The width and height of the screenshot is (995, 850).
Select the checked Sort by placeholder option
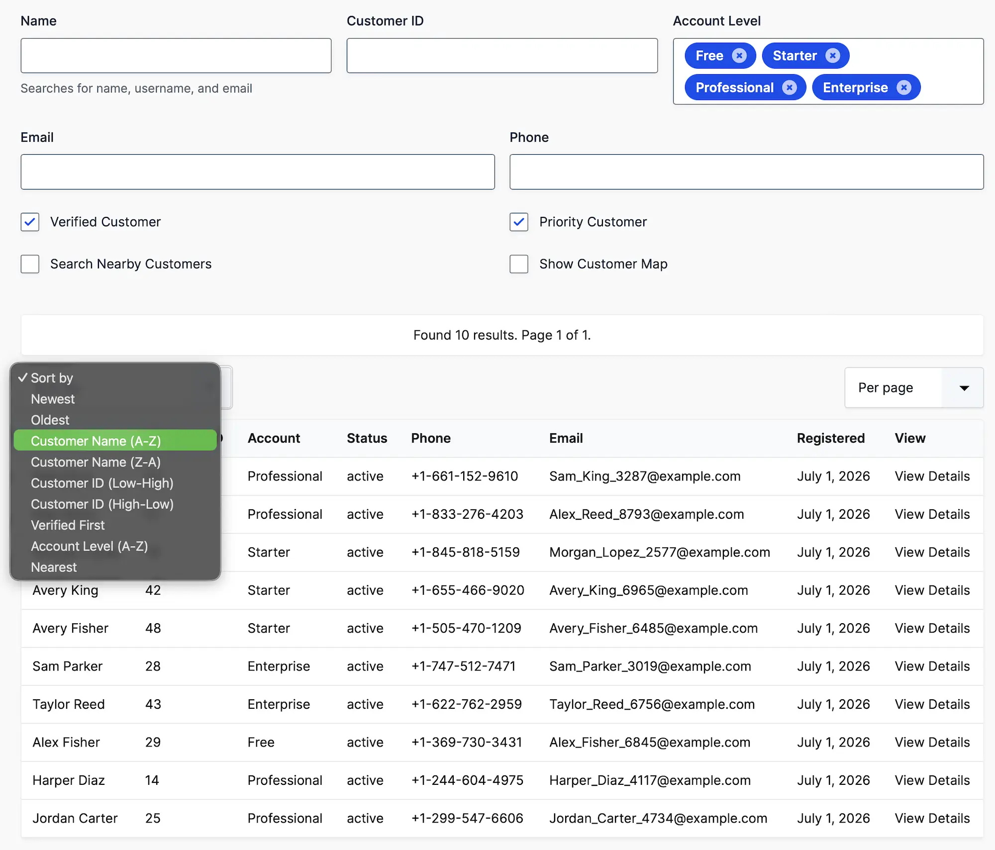[x=115, y=378]
